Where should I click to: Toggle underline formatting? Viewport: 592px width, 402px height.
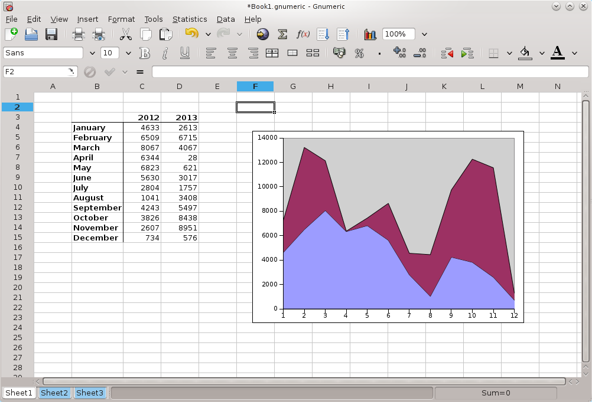[x=184, y=53]
